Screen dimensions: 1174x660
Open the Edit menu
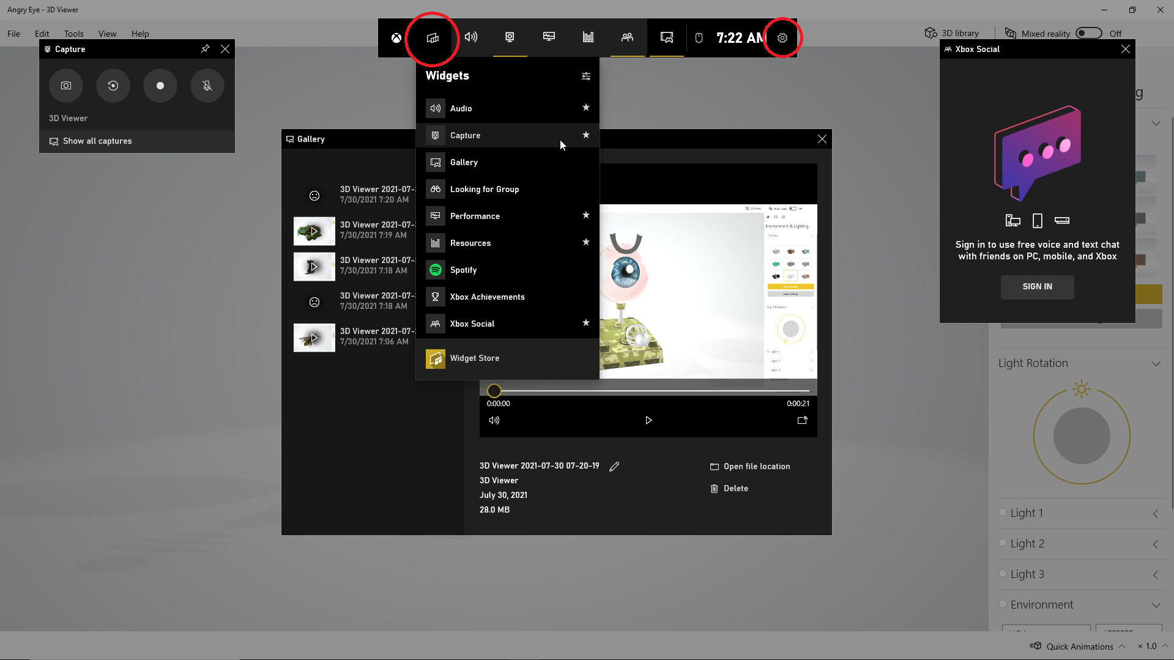pyautogui.click(x=42, y=34)
